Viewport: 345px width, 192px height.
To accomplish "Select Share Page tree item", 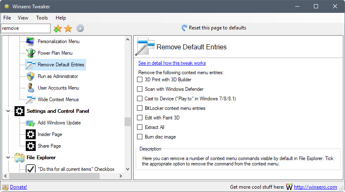I will coord(49,146).
